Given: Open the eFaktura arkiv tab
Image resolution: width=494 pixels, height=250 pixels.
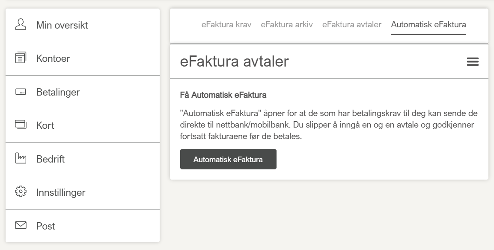Looking at the screenshot, I should (x=287, y=24).
